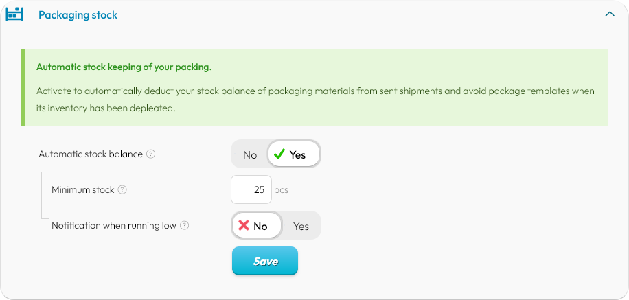Open help icon for Automatic stock balance
This screenshot has height=300, width=629.
coord(150,154)
